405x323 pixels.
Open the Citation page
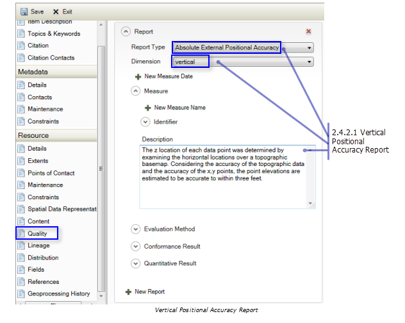coord(38,46)
